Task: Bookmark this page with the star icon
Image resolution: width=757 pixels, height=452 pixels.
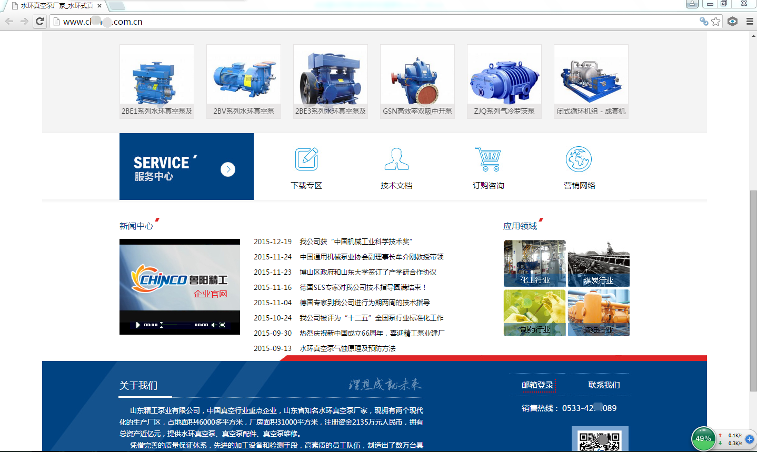Action: pyautogui.click(x=716, y=22)
